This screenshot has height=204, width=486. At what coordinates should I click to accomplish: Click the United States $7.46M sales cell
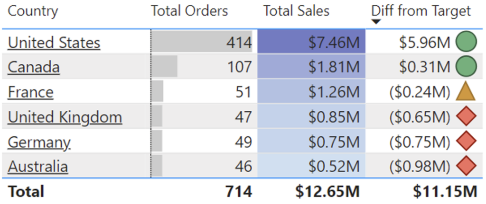click(x=311, y=43)
